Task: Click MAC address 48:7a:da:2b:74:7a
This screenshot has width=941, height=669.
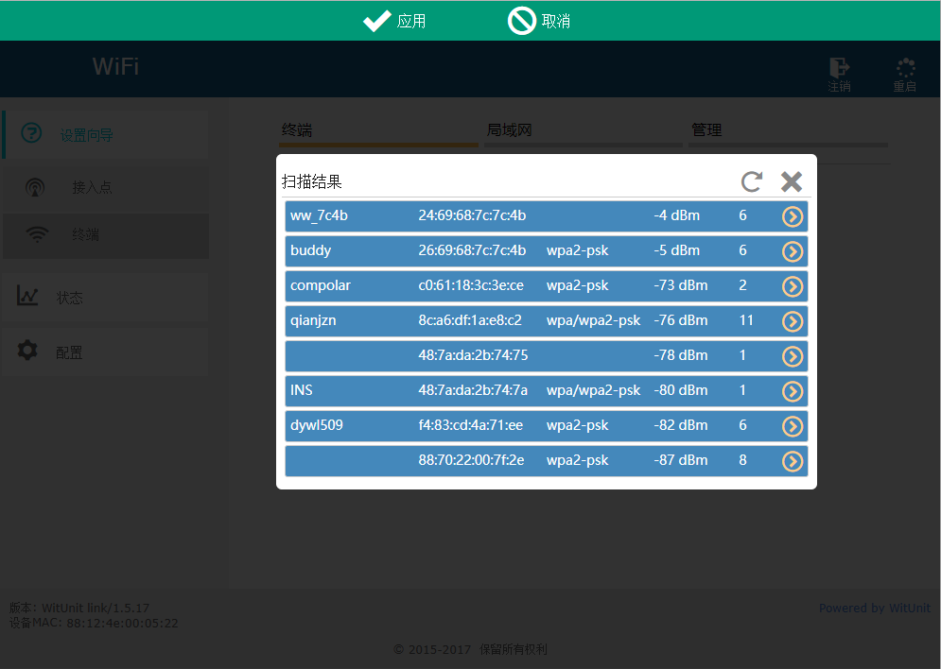Action: pos(472,390)
